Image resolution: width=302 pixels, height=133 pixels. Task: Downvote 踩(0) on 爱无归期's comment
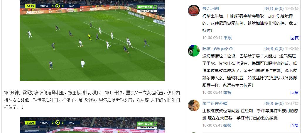[x=279, y=9]
